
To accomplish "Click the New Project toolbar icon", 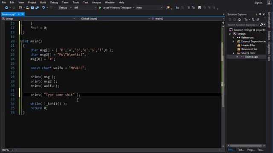I will (x=20, y=8).
